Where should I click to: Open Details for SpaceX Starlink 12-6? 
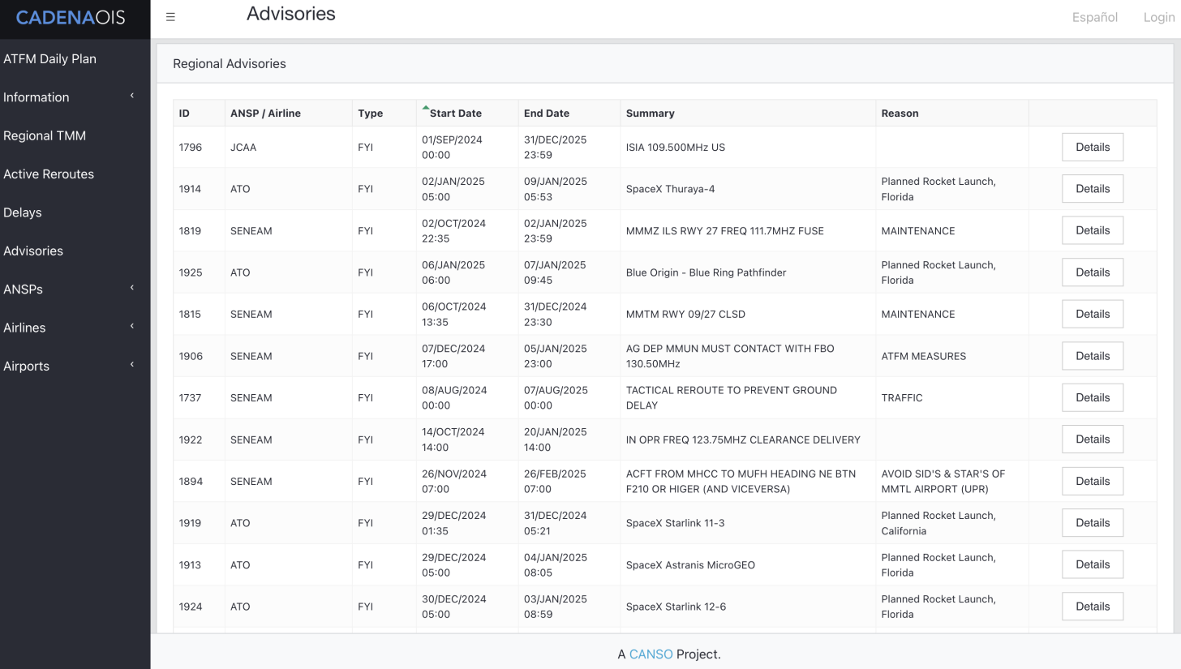click(1093, 607)
